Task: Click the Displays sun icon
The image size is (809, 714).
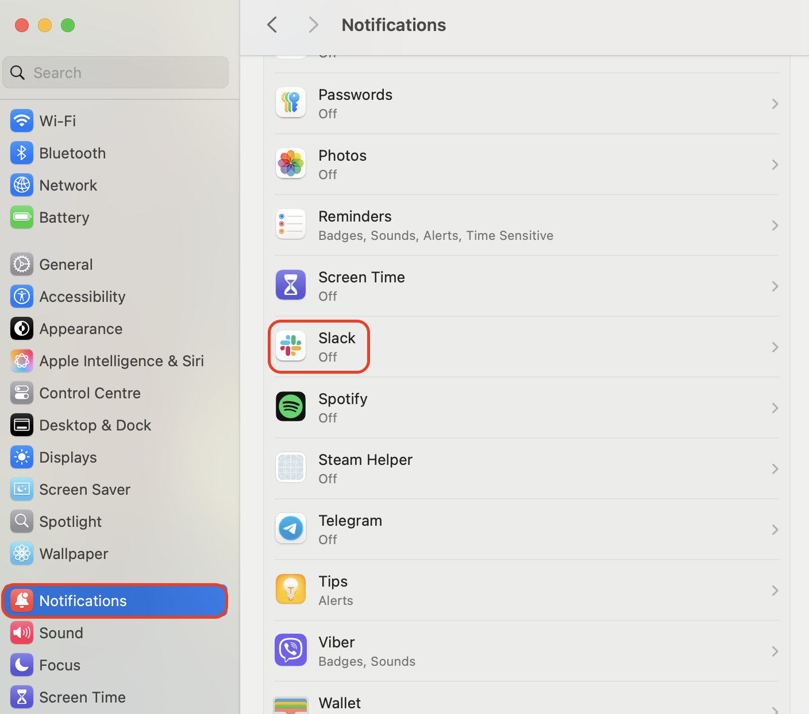Action: tap(22, 457)
